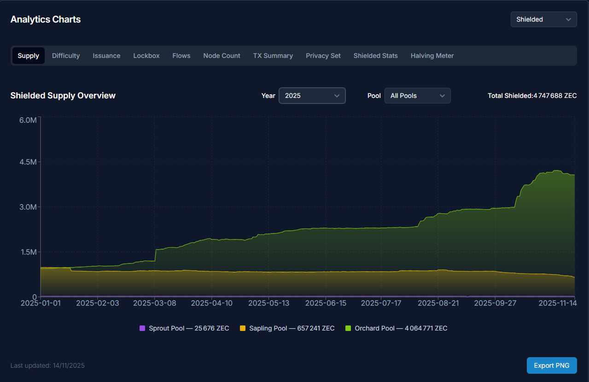Click the 2025-08-21 x-axis date
Screen dimensions: 589x382
(x=438, y=303)
